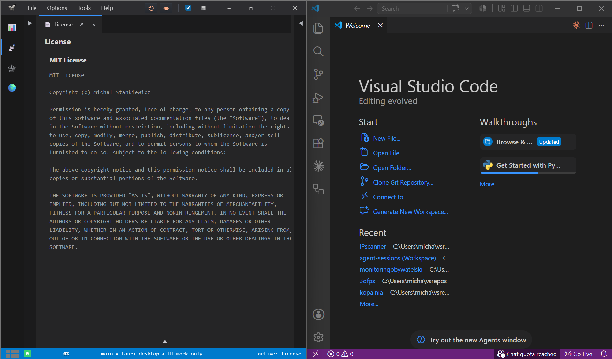Open Run and Debug view

(318, 98)
